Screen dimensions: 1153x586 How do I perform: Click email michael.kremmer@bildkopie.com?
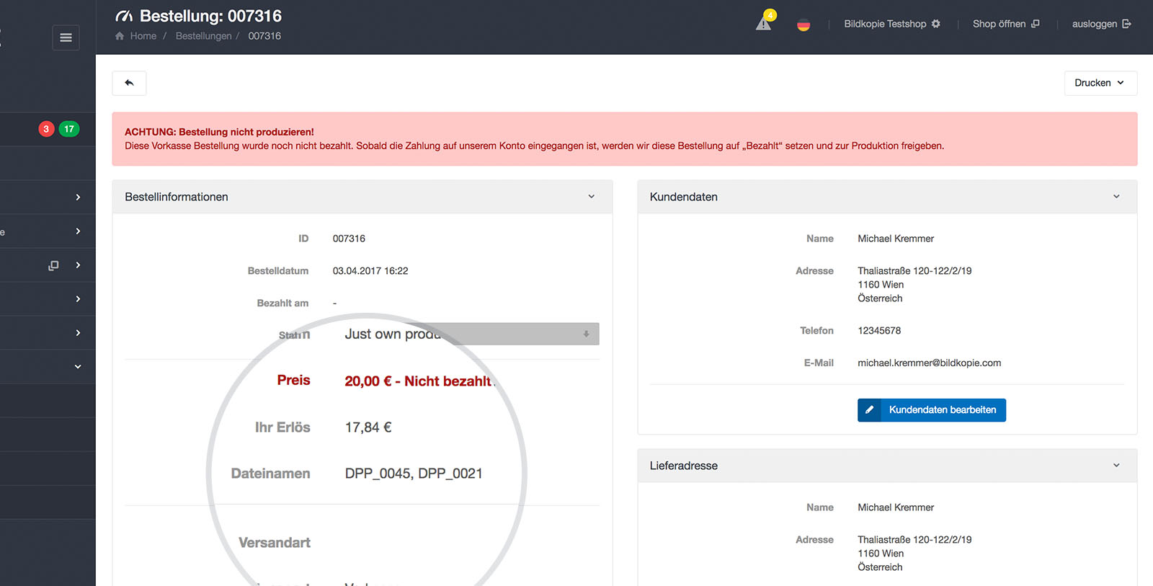point(929,363)
